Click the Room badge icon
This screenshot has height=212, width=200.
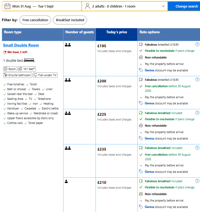(6, 69)
